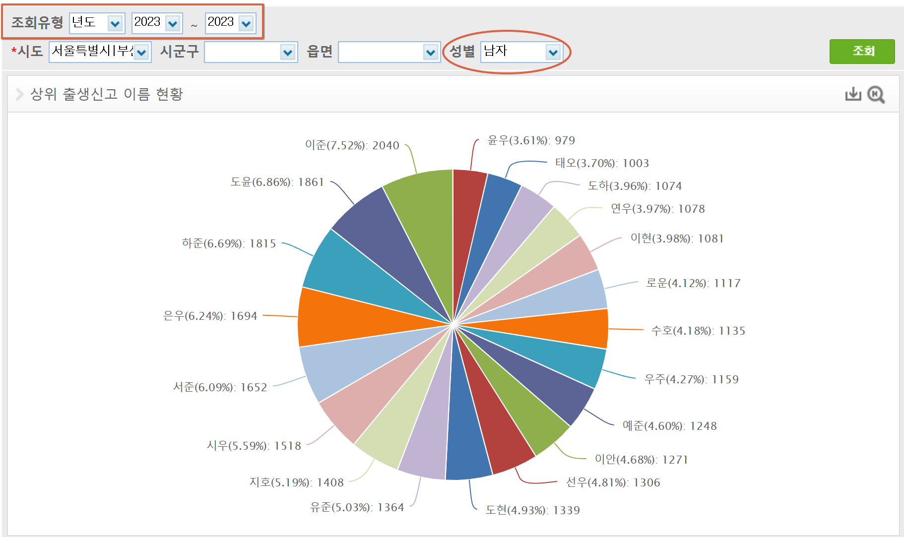Expand the 시도 서울특별시 dropdown
Viewport: 904px width, 537px height.
coord(100,52)
